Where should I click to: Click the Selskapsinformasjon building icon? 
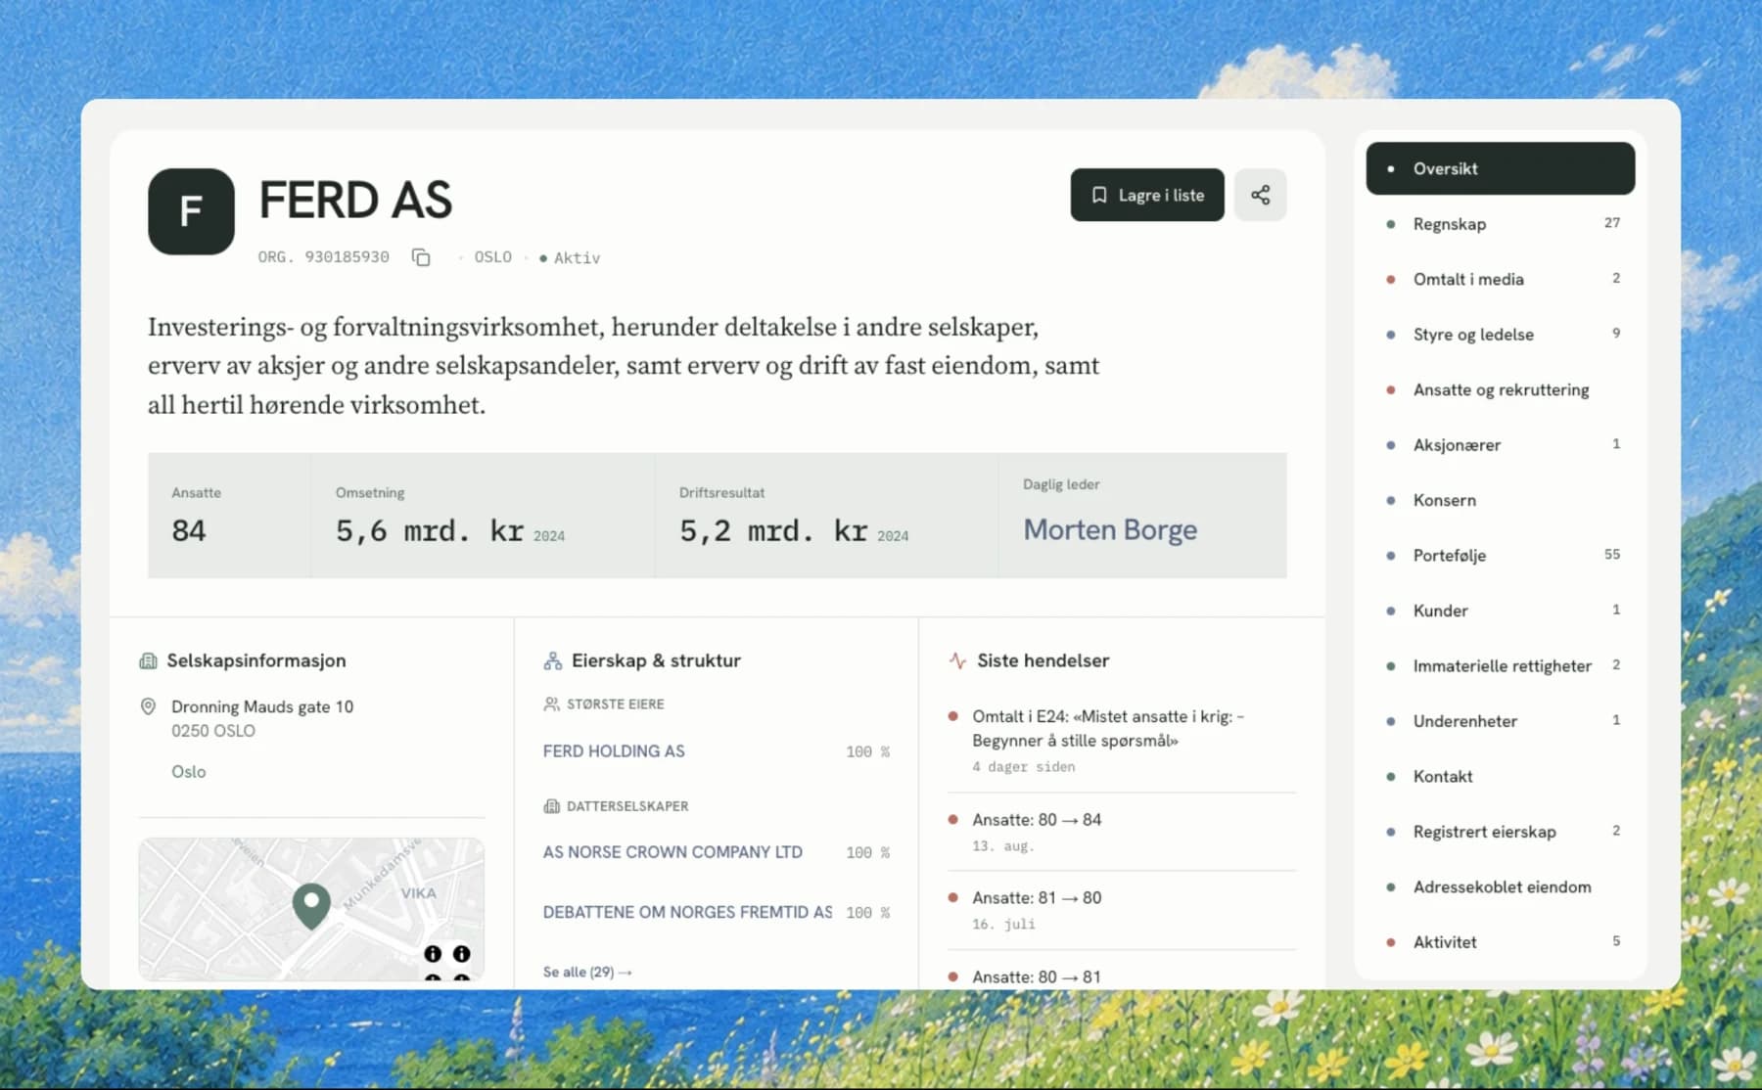pos(149,661)
